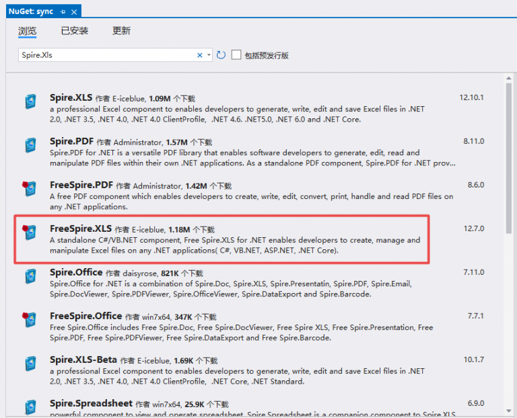Click the 1.69K 个下载 download count
The height and width of the screenshot is (418, 517).
click(x=196, y=361)
